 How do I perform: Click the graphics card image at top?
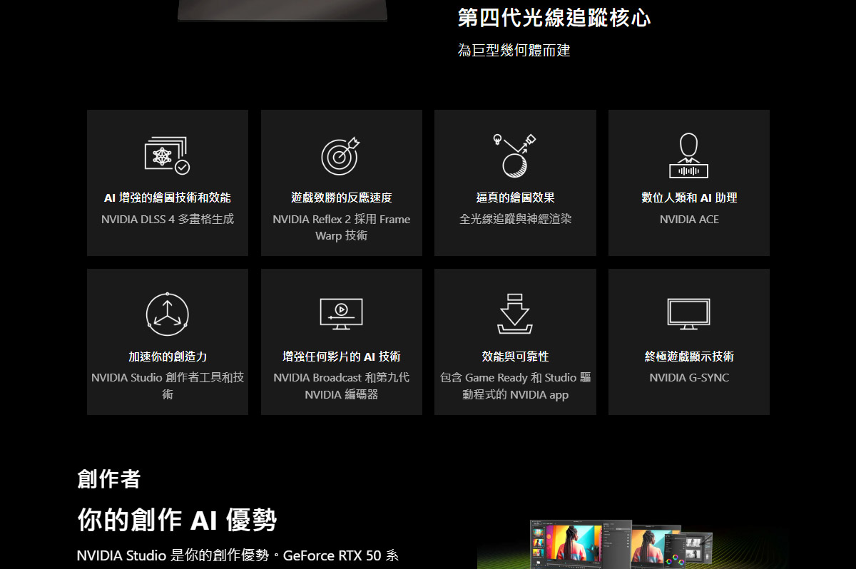pos(282,11)
